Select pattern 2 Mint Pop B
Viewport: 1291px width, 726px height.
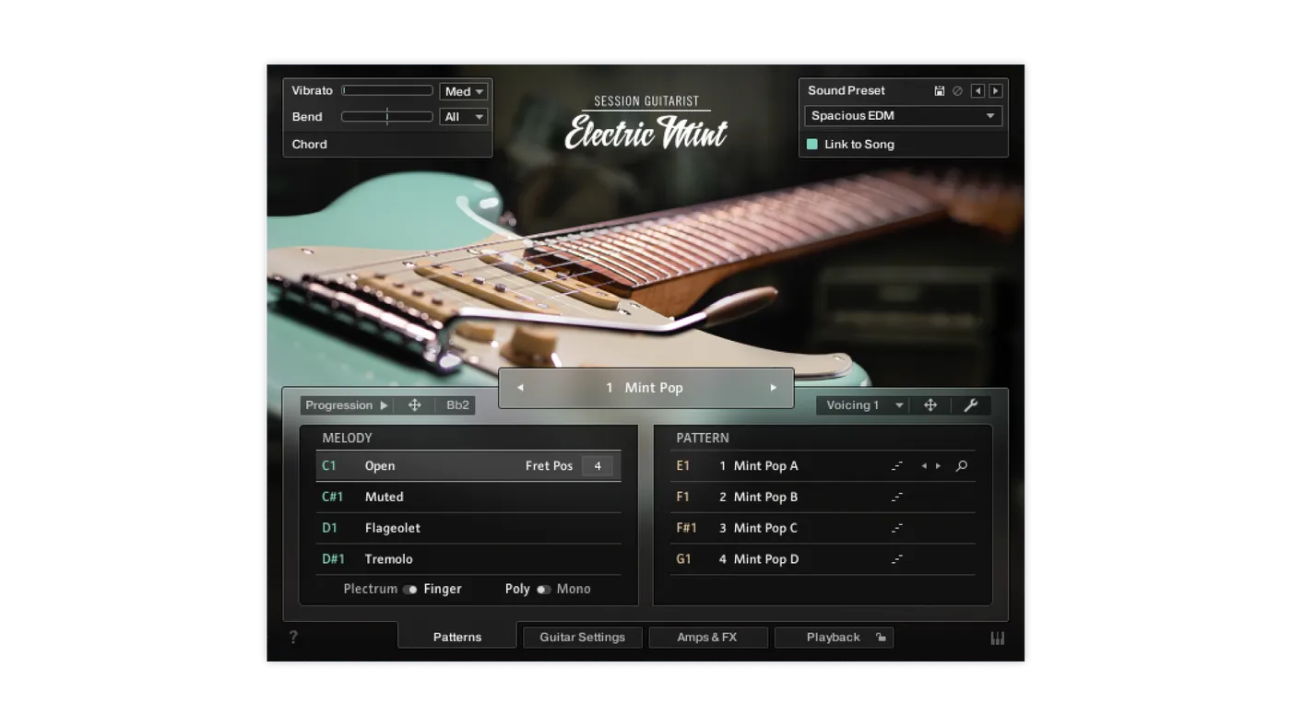tap(823, 498)
